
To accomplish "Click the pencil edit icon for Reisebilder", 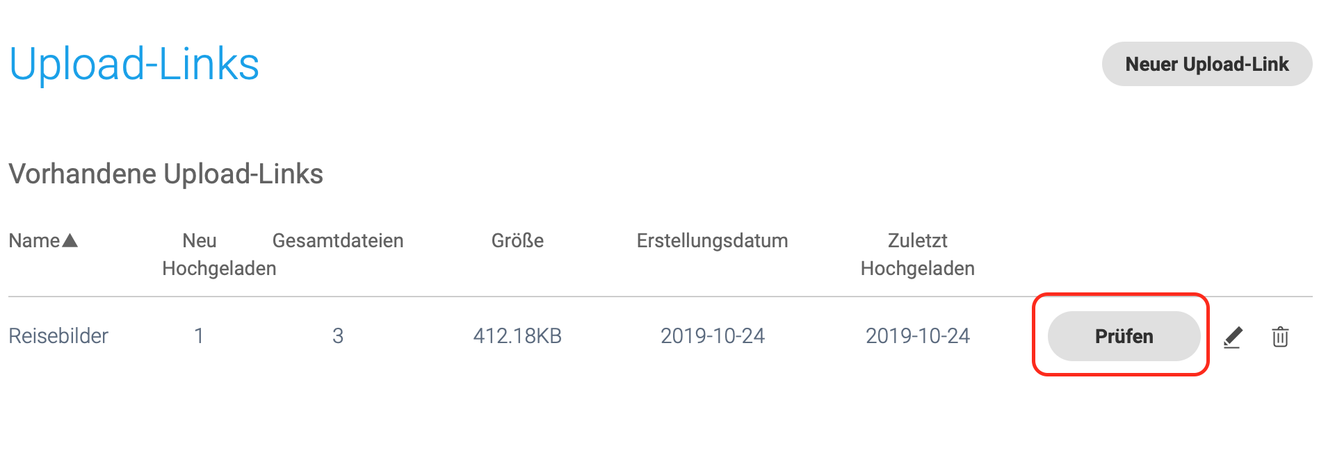I will coord(1233,337).
